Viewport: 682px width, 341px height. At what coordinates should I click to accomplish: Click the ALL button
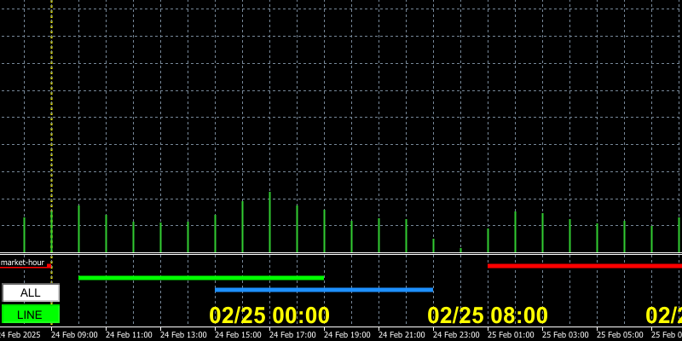(31, 292)
